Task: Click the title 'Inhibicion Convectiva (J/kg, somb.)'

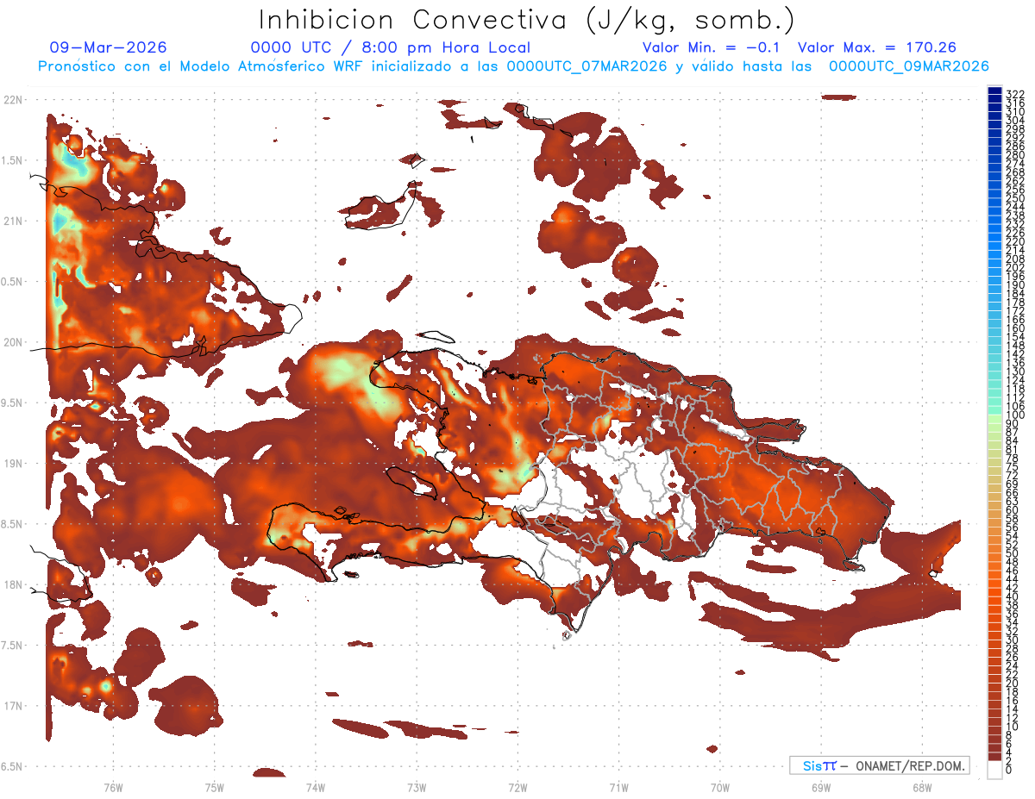Action: tap(526, 21)
